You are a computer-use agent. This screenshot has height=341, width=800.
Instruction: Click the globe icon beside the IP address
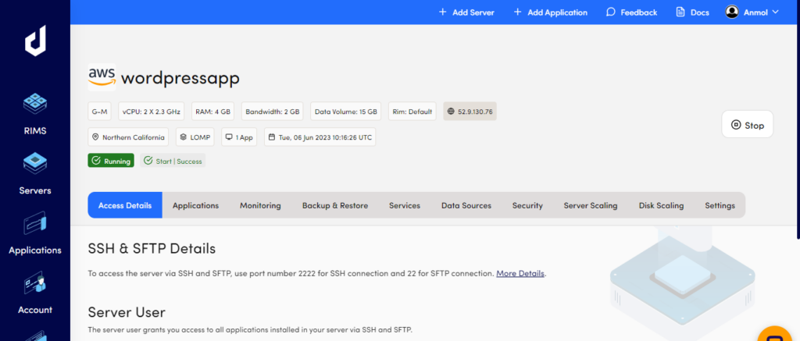tap(451, 111)
